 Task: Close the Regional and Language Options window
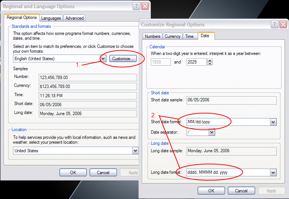(145, 6)
